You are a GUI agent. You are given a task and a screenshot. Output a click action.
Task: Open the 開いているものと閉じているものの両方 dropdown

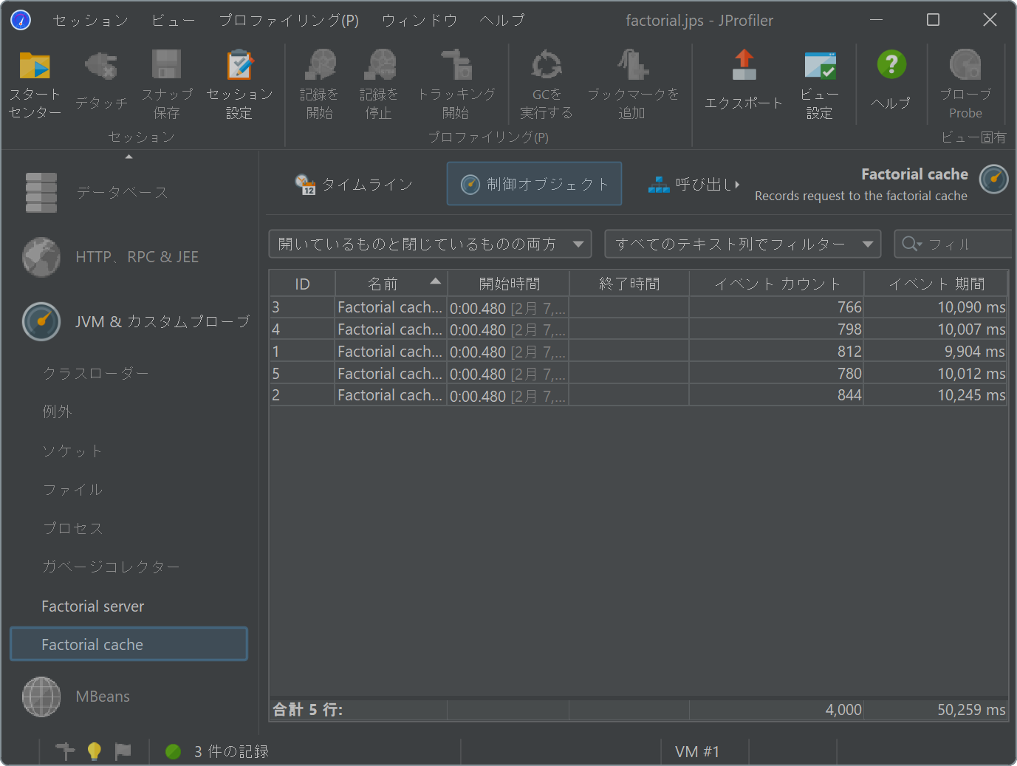click(430, 244)
